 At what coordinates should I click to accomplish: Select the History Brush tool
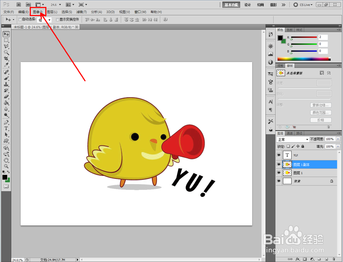click(x=6, y=90)
